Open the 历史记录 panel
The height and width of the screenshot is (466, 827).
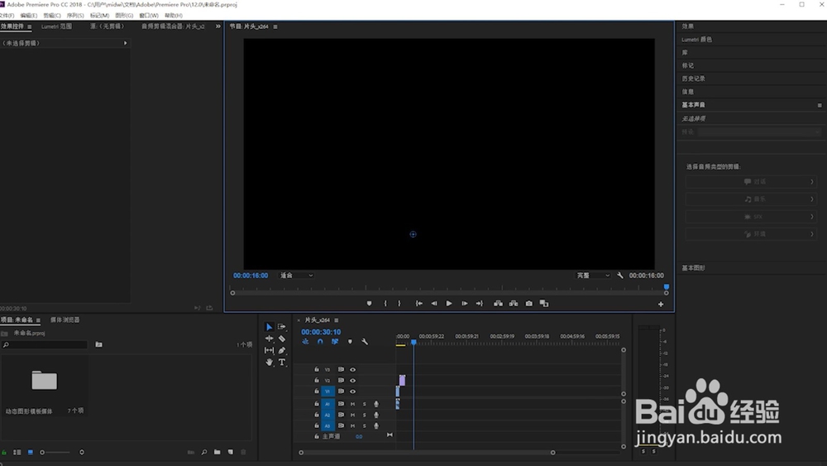coord(693,79)
